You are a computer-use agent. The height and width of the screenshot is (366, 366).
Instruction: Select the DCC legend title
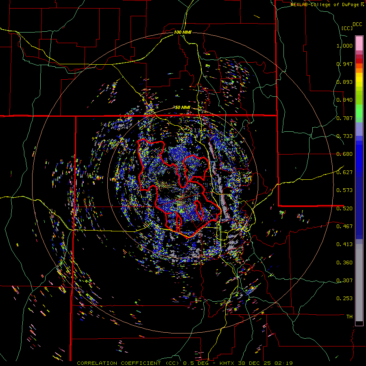[357, 24]
